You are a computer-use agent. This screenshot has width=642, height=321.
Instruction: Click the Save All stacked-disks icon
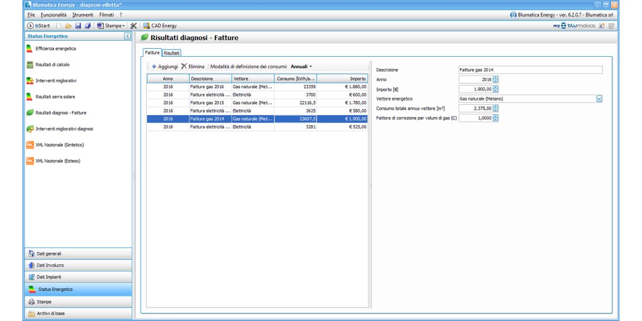coord(87,26)
